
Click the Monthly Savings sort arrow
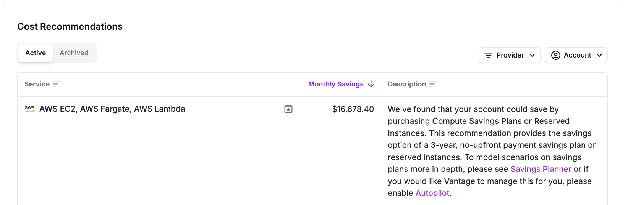[x=371, y=84]
